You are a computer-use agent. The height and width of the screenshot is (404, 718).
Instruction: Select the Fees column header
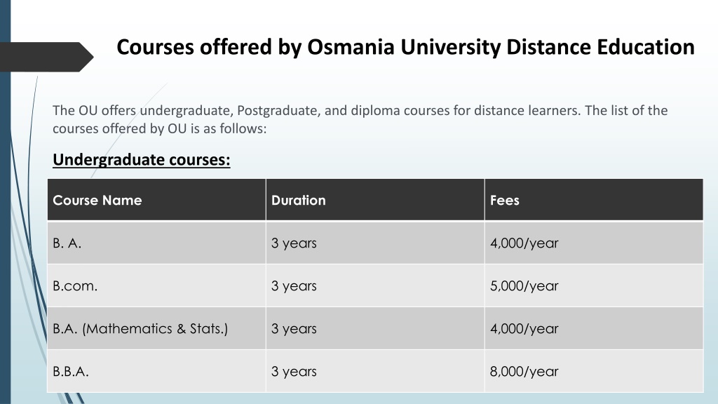tap(594, 200)
